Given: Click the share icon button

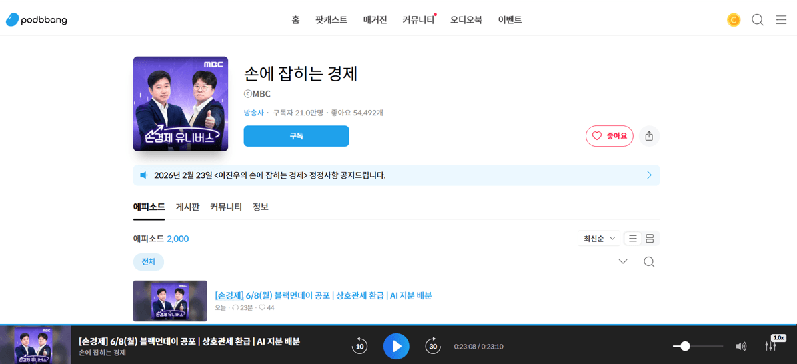Looking at the screenshot, I should point(649,136).
